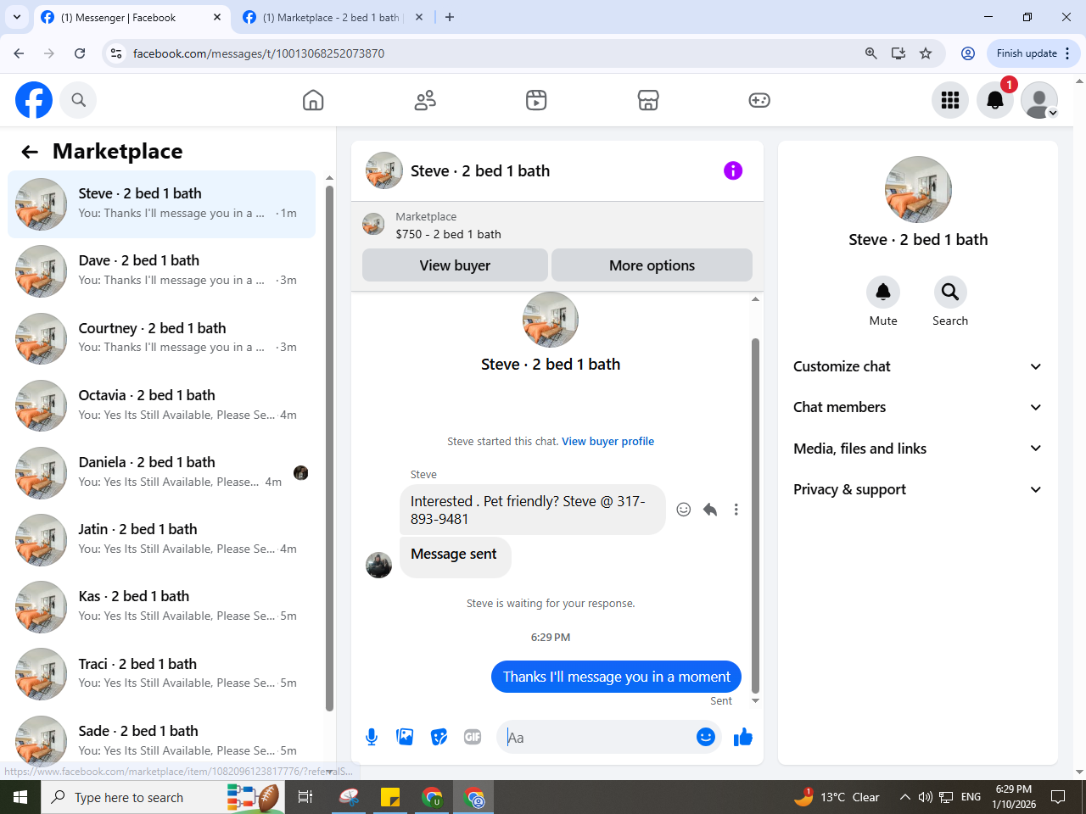
Task: Open the weather widget showing 13°C Clear
Action: [837, 797]
